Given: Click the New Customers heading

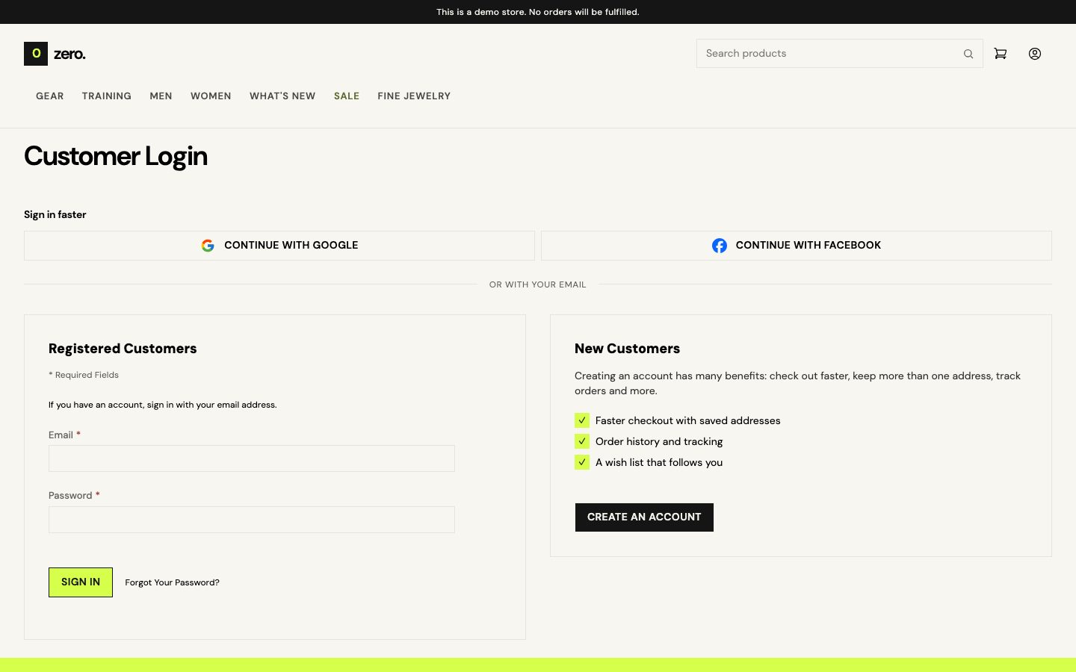Looking at the screenshot, I should 628,349.
